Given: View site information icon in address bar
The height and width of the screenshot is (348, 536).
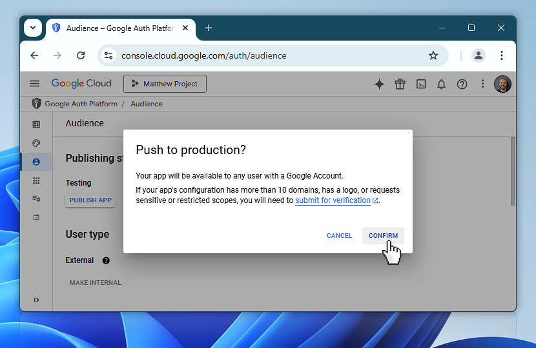Looking at the screenshot, I should 108,55.
